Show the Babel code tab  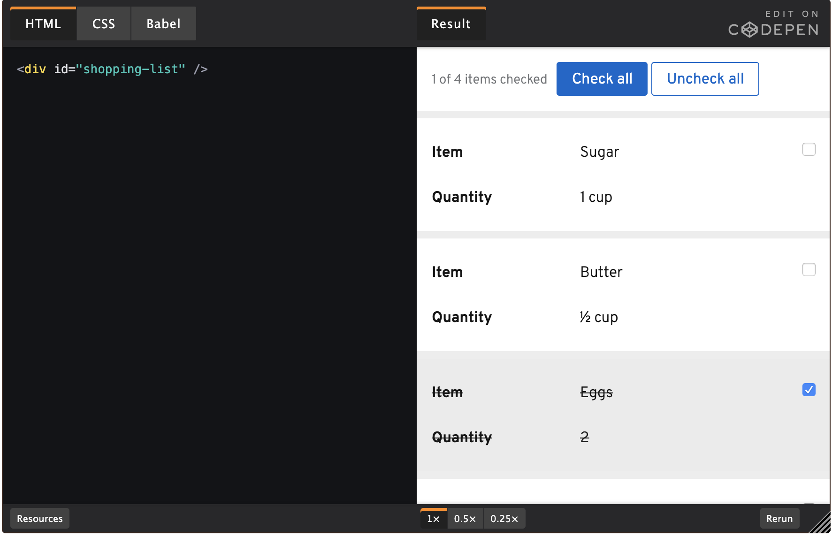point(163,24)
